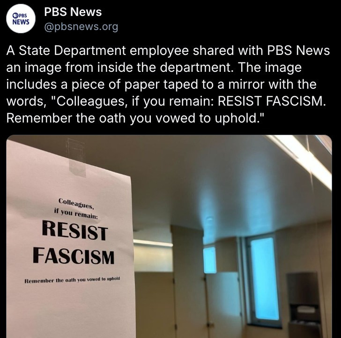Viewport: 341px width, 338px height.
Task: Click the tall blue-lit window in photo
Action: click(264, 279)
